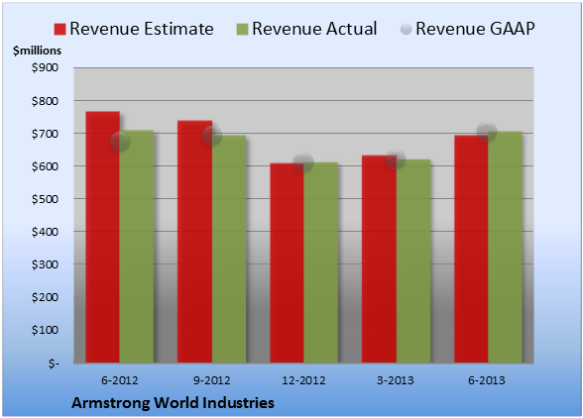Click the red Revenue Estimate legend swatch
Image resolution: width=583 pixels, height=418 pixels.
(x=59, y=30)
